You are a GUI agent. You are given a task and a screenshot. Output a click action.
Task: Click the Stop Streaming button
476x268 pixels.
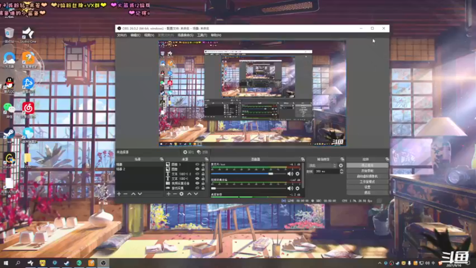tap(367, 166)
